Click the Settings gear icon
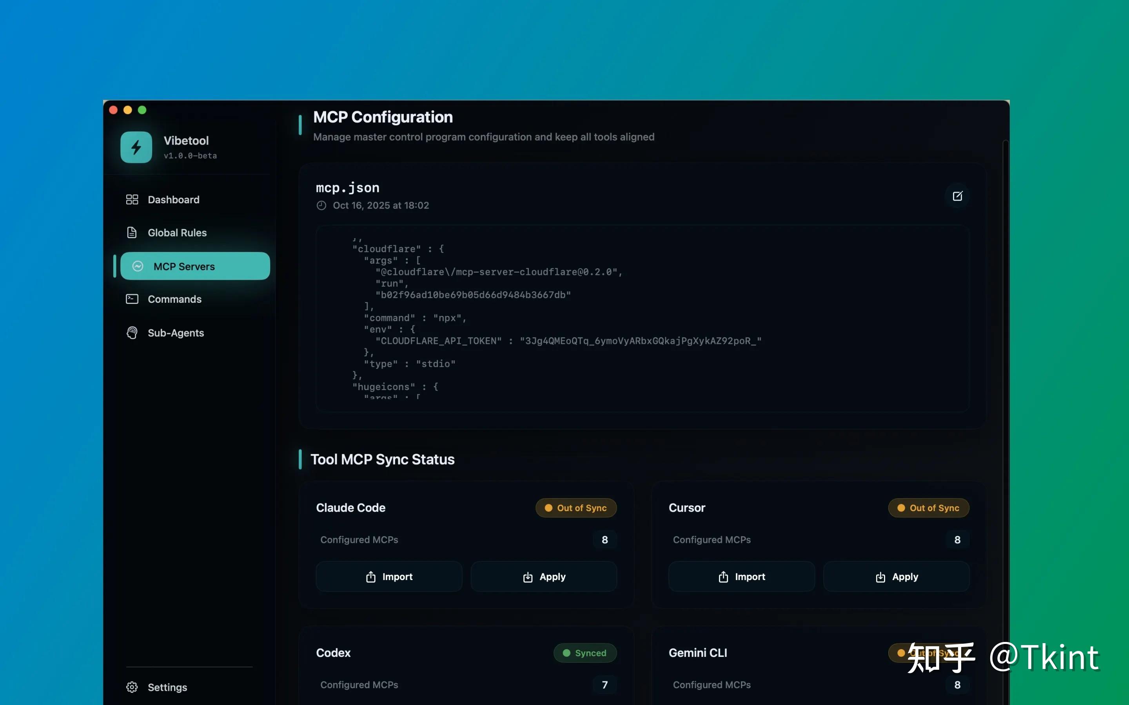The width and height of the screenshot is (1129, 705). pyautogui.click(x=132, y=687)
